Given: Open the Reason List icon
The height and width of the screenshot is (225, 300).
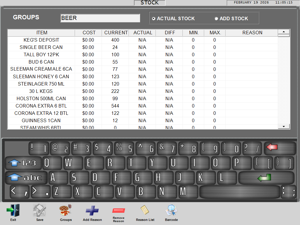Looking at the screenshot, I should 145,210.
